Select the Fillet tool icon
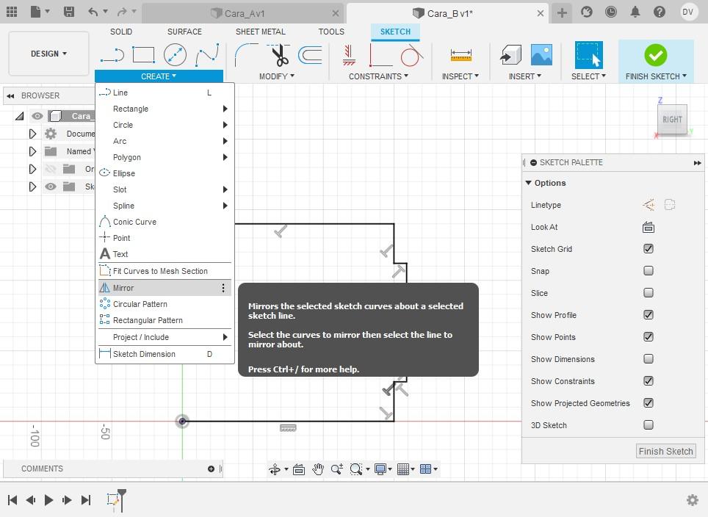The width and height of the screenshot is (708, 517). (247, 55)
